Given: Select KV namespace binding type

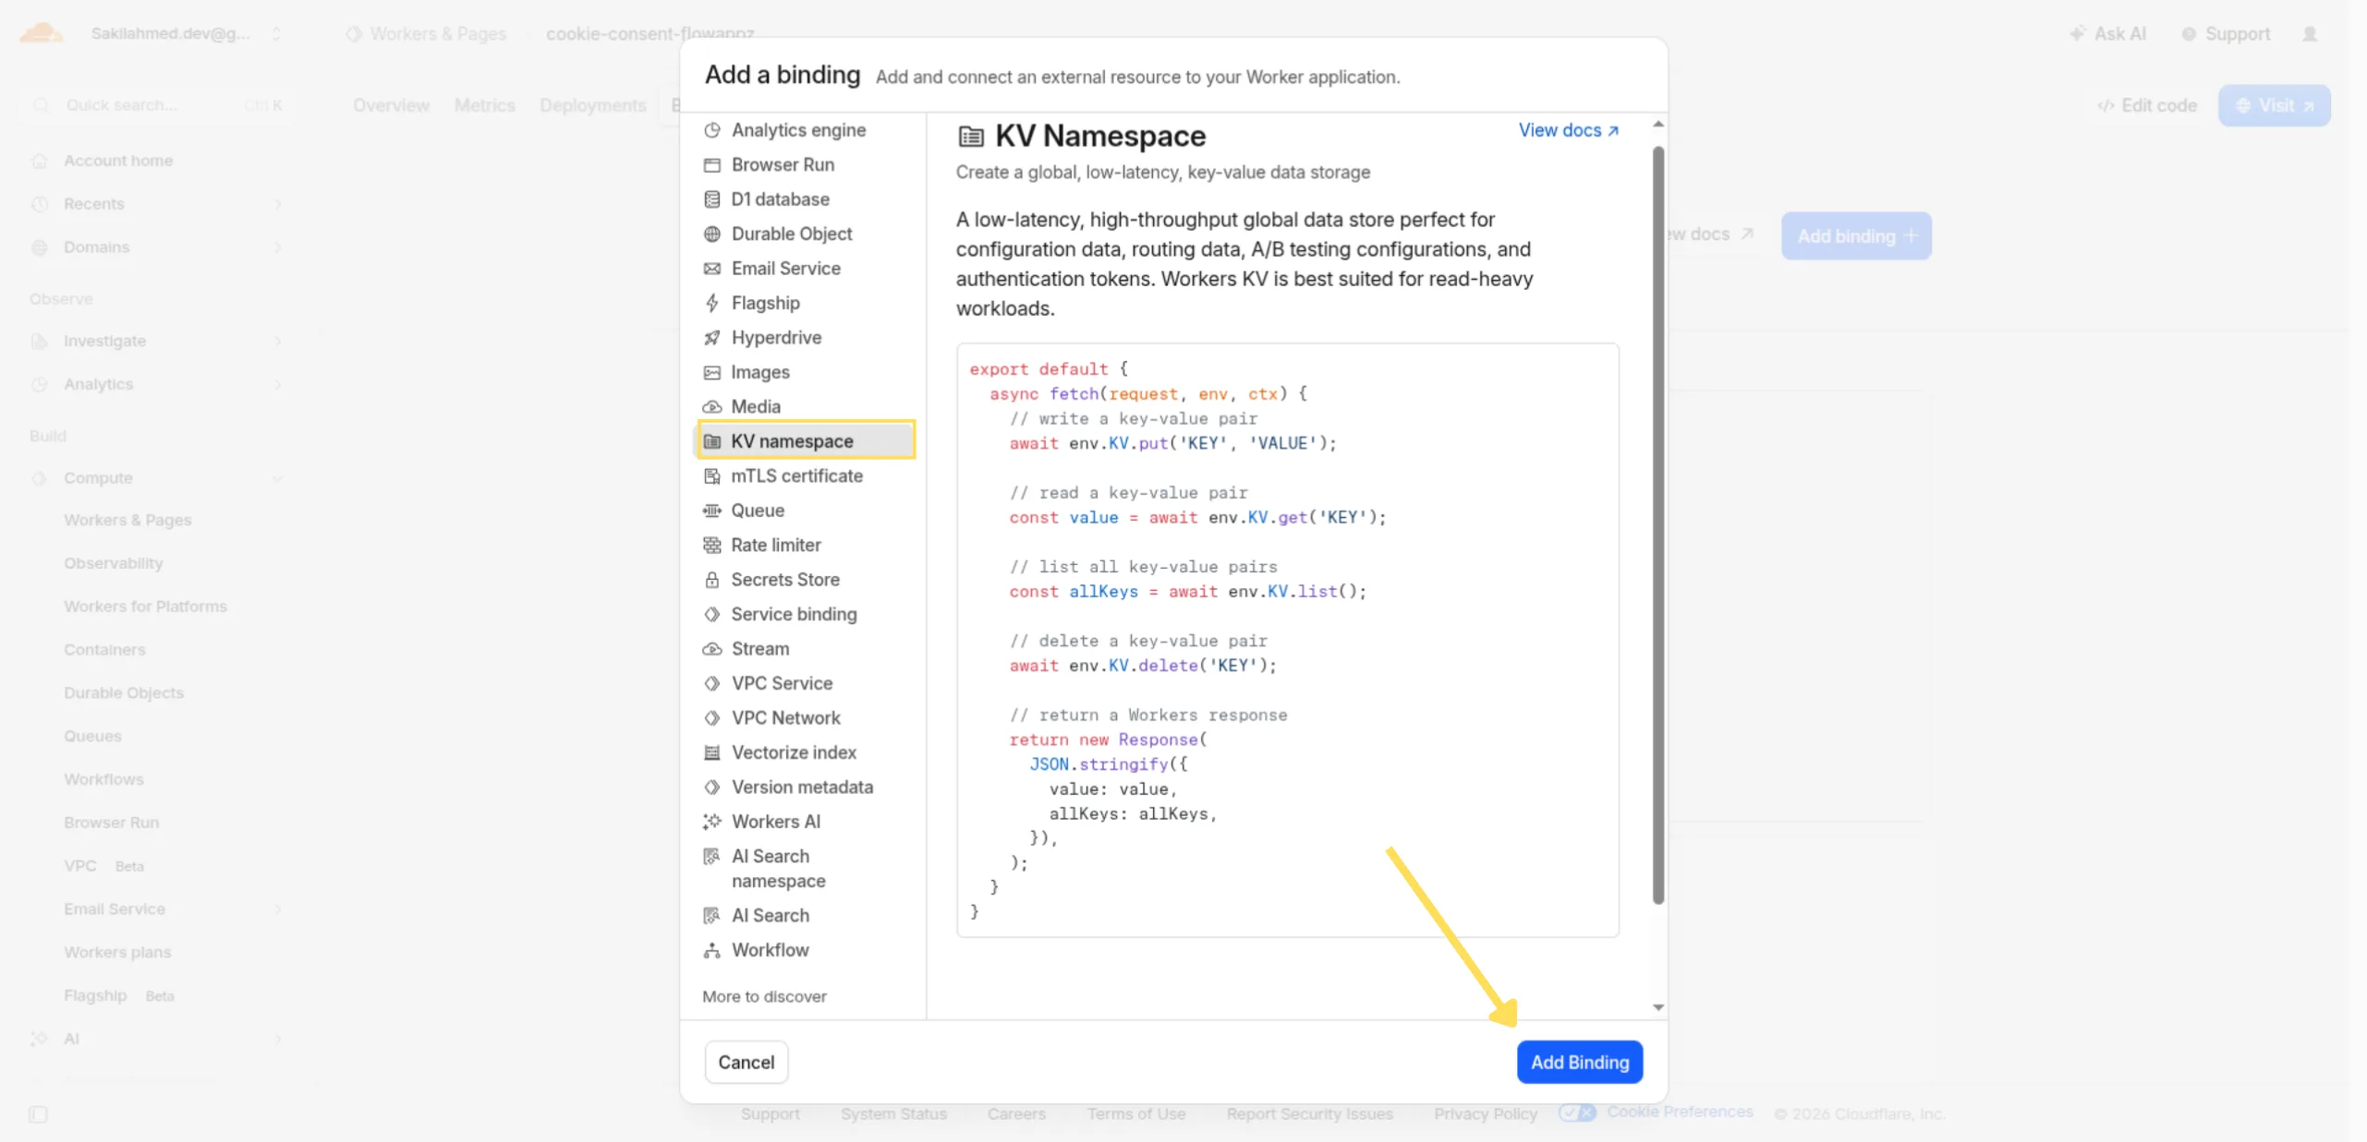Looking at the screenshot, I should click(806, 441).
